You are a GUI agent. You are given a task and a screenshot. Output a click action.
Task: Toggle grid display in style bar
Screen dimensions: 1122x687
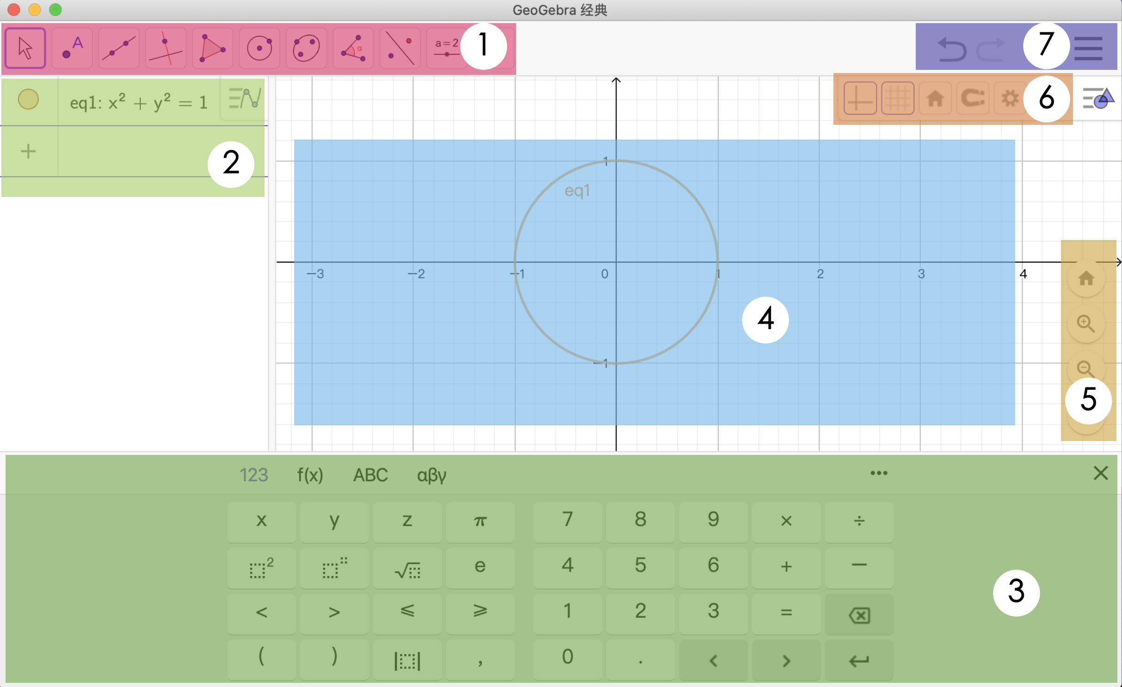click(x=897, y=98)
